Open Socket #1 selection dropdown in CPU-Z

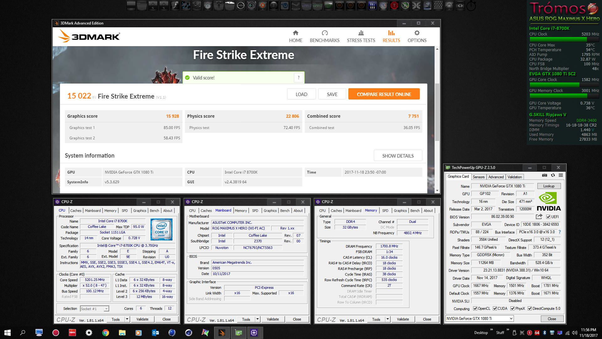(94, 309)
